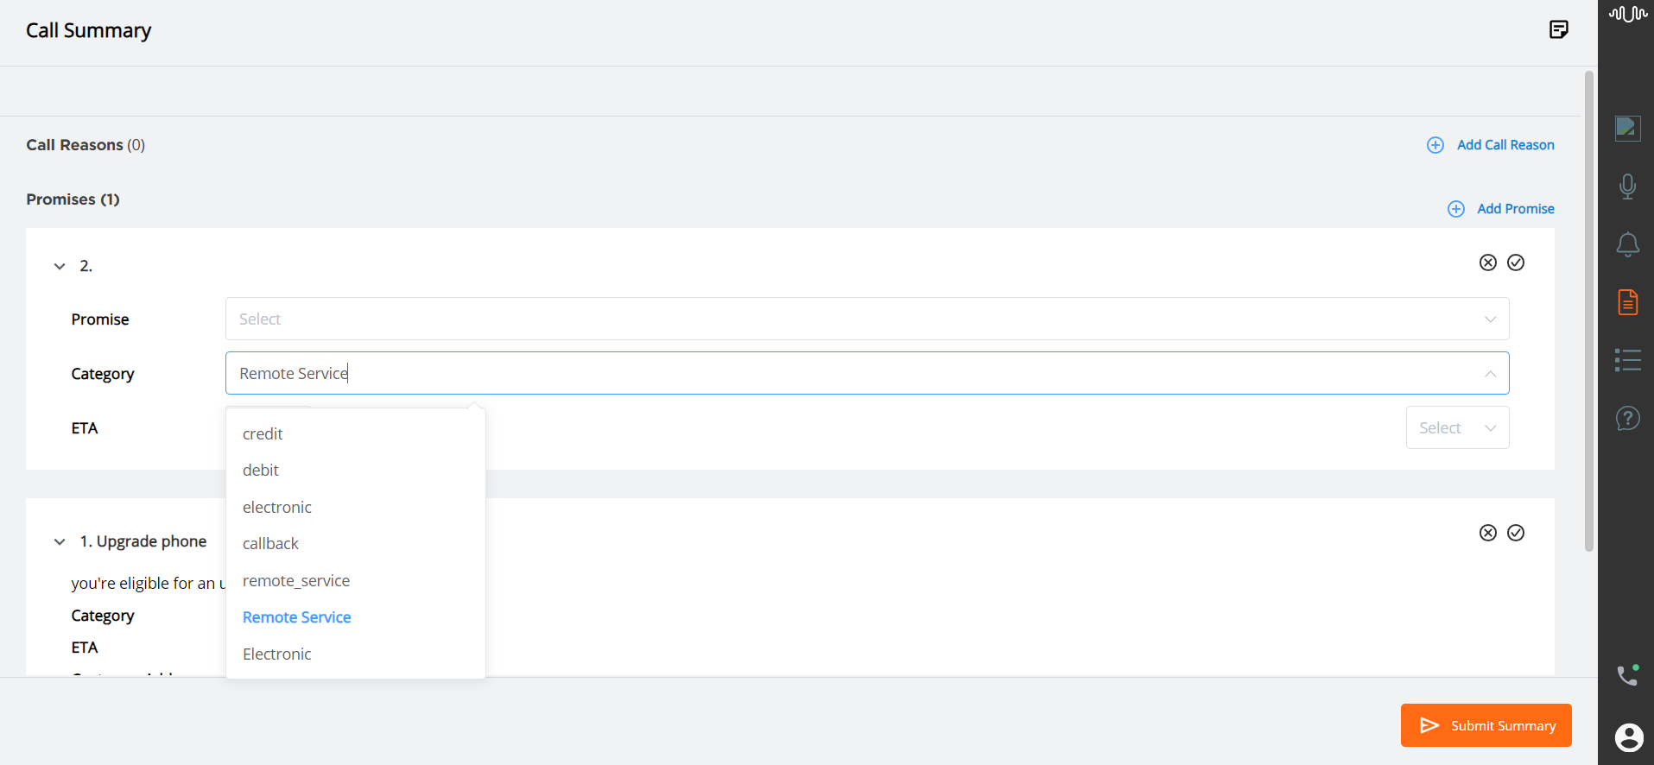
Task: Open notifications bell in sidebar
Action: point(1627,244)
